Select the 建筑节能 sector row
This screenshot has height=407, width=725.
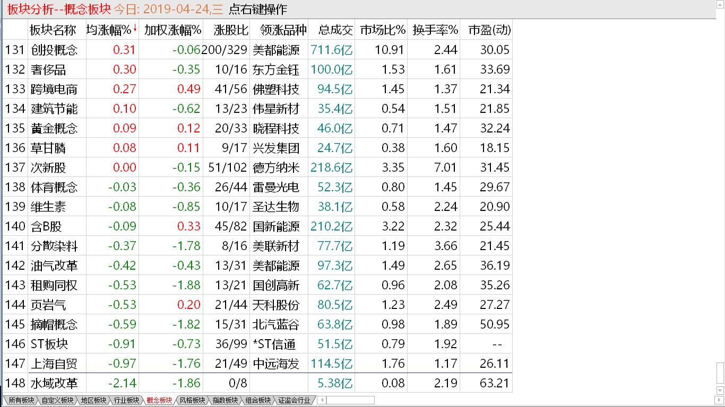tap(258, 109)
